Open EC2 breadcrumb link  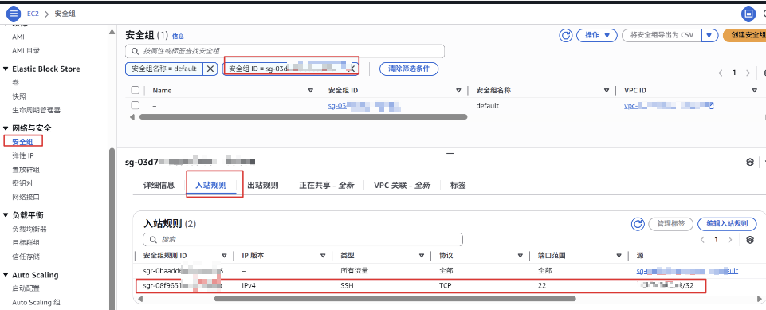[x=33, y=14]
